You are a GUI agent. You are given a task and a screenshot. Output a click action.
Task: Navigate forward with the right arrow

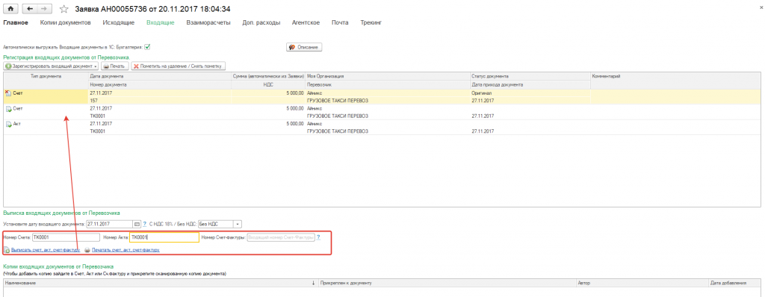pyautogui.click(x=44, y=9)
